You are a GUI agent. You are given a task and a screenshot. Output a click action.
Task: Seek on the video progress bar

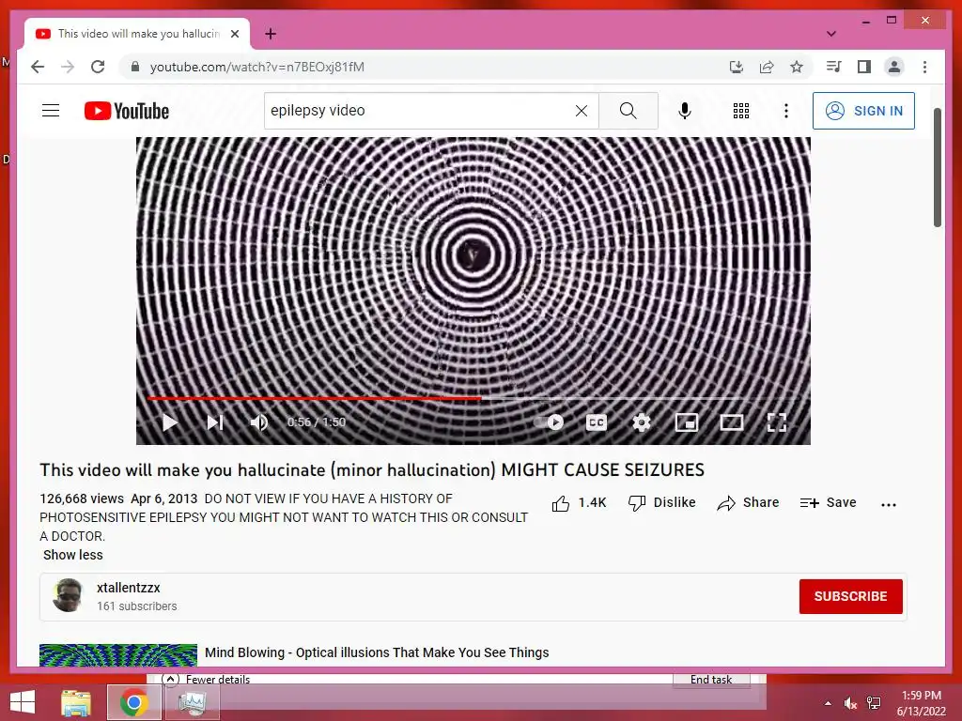click(x=473, y=398)
